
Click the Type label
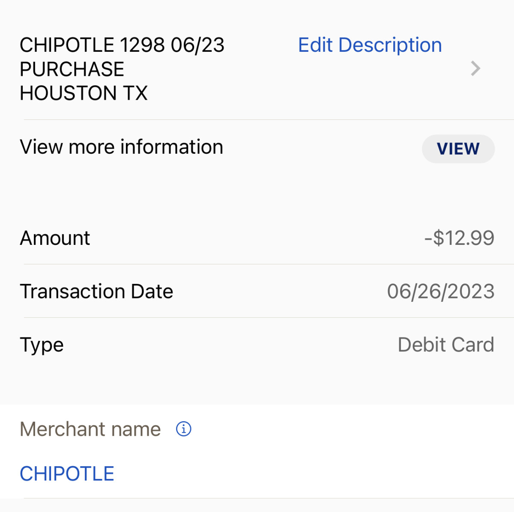[42, 345]
